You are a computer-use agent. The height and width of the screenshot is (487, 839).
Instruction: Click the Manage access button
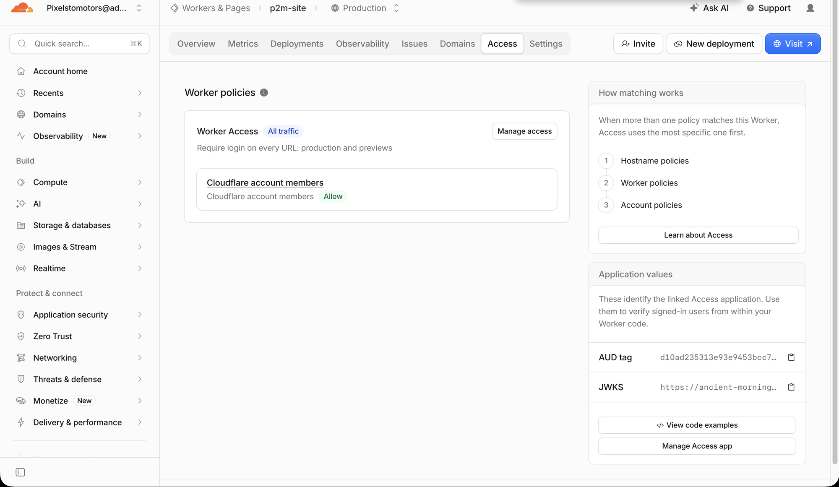(x=524, y=131)
